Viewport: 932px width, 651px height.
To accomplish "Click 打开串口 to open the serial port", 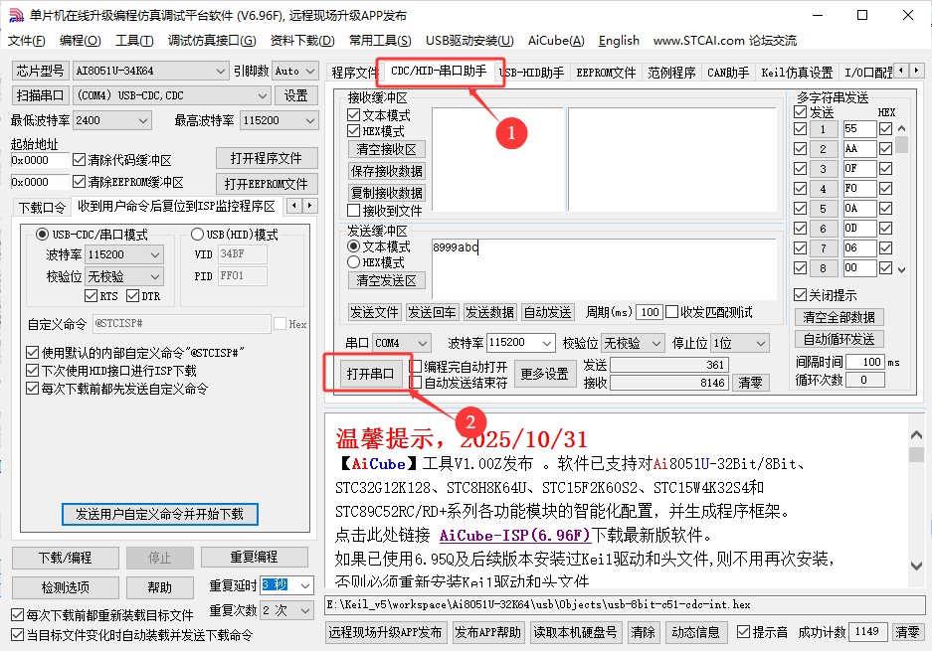I will pos(369,373).
